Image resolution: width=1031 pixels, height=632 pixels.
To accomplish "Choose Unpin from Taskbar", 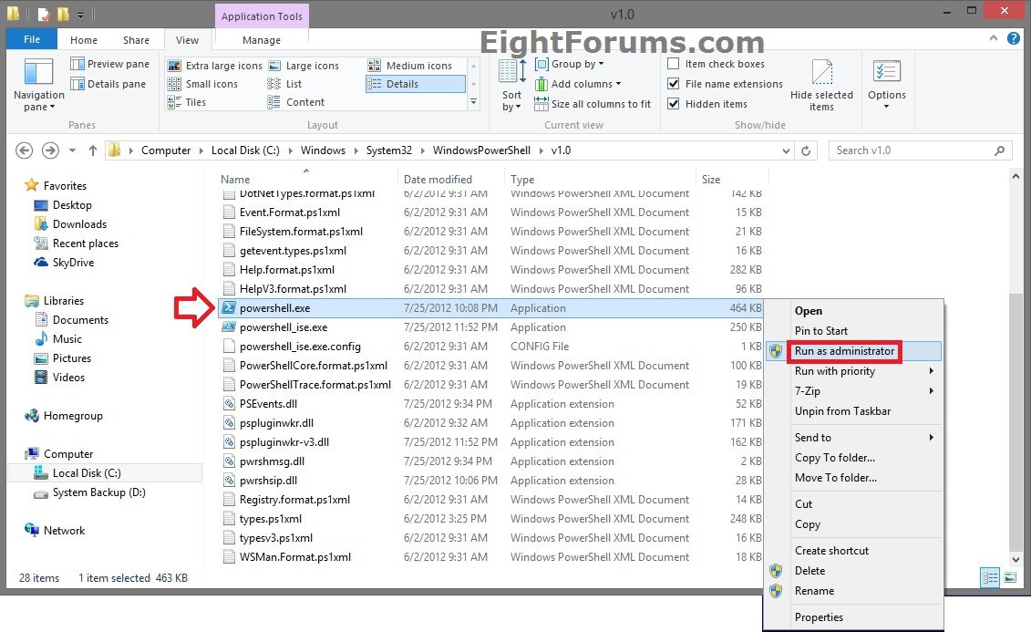I will (x=853, y=411).
